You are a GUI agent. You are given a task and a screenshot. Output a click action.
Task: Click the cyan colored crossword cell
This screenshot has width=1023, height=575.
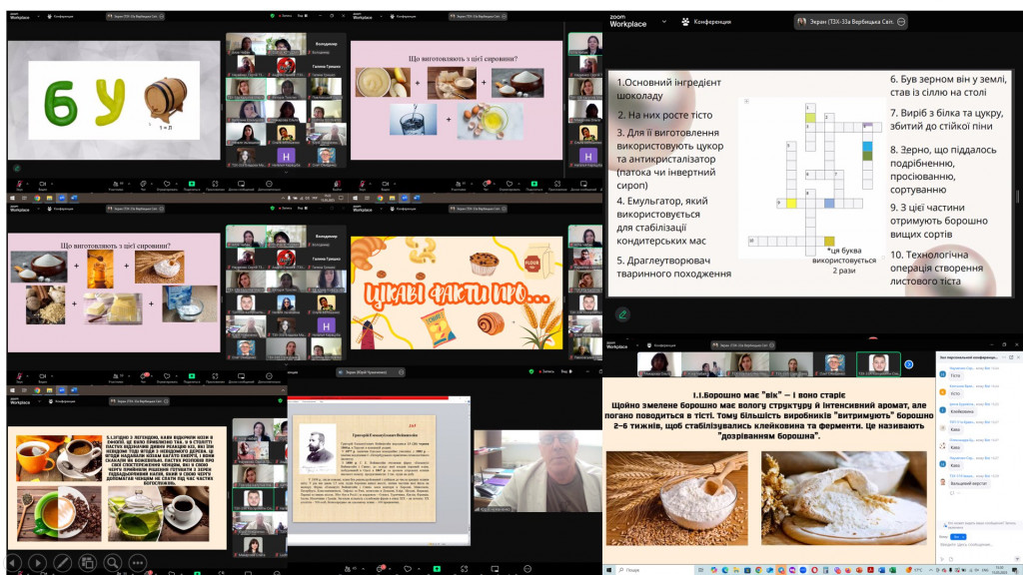(x=867, y=146)
